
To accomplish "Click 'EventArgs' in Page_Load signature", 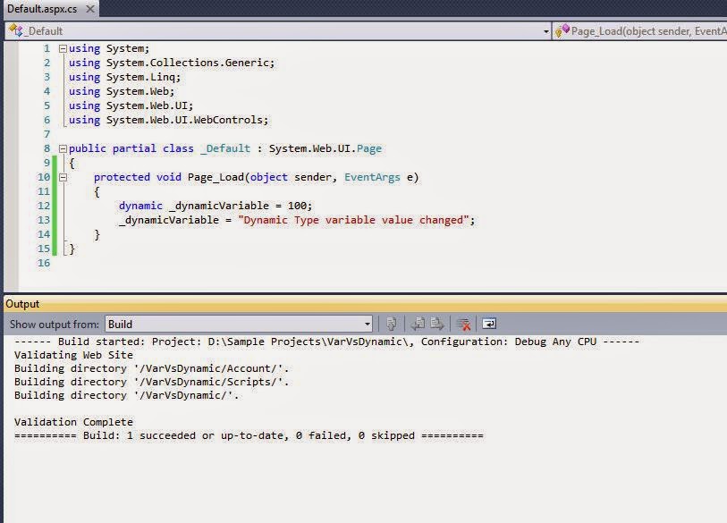I will 372,177.
